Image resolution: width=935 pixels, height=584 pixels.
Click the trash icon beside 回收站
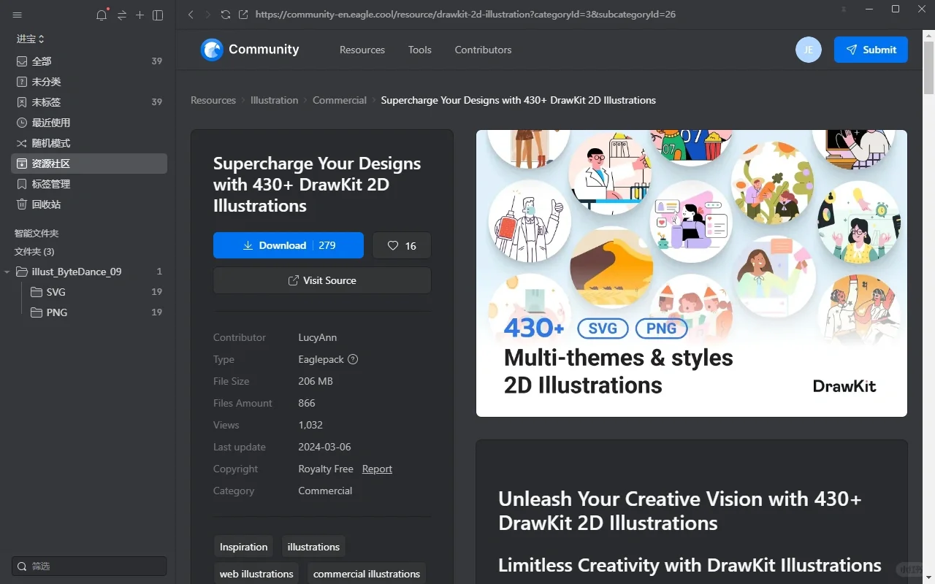pos(22,204)
